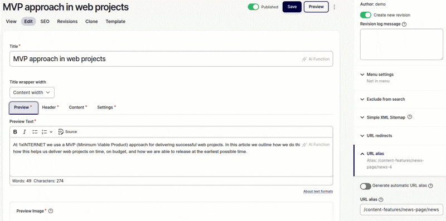This screenshot has height=221, width=446.
Task: Toggle italic formatting in Preview Text editor
Action: 25,132
